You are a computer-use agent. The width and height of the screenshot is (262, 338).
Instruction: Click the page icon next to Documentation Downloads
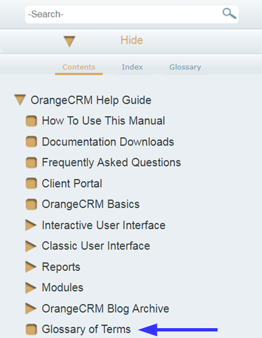tap(32, 142)
